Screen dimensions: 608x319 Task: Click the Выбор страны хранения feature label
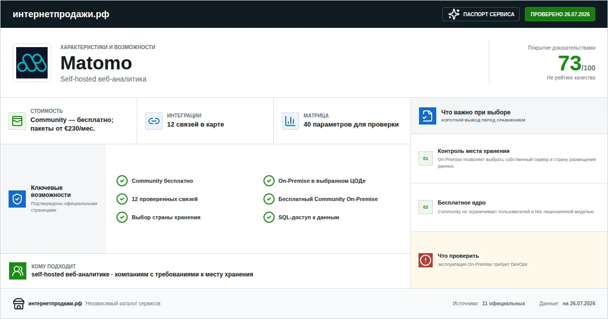click(166, 217)
